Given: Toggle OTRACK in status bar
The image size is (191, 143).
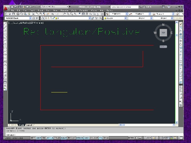Looking at the screenshot, I should point(80,138).
